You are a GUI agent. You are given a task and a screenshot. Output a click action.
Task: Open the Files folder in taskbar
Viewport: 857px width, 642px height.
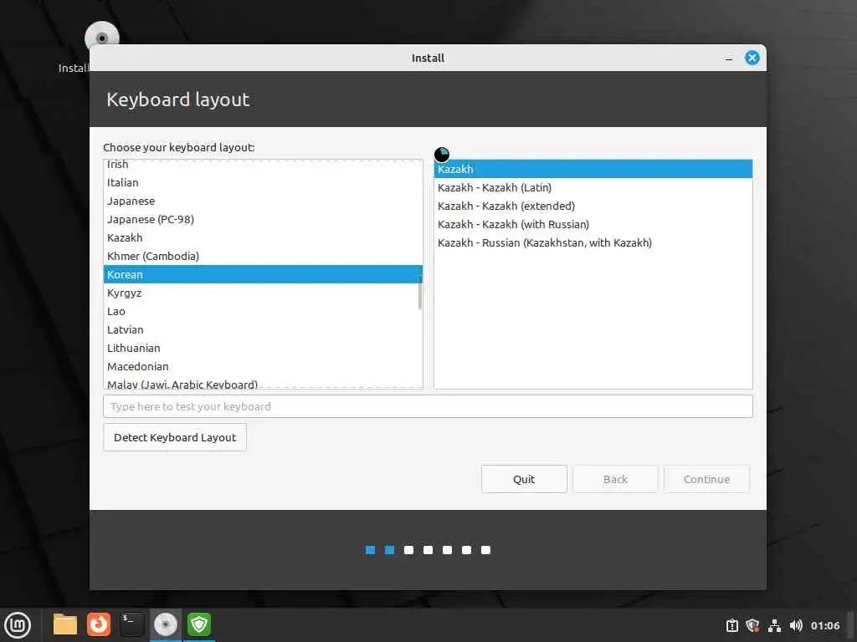coord(65,624)
